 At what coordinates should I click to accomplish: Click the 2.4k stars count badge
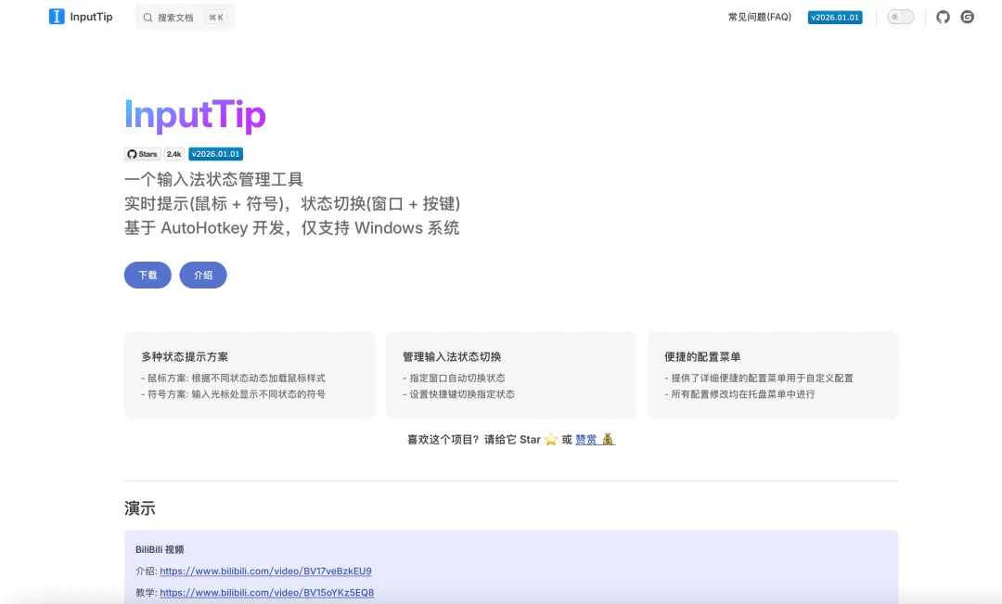173,154
